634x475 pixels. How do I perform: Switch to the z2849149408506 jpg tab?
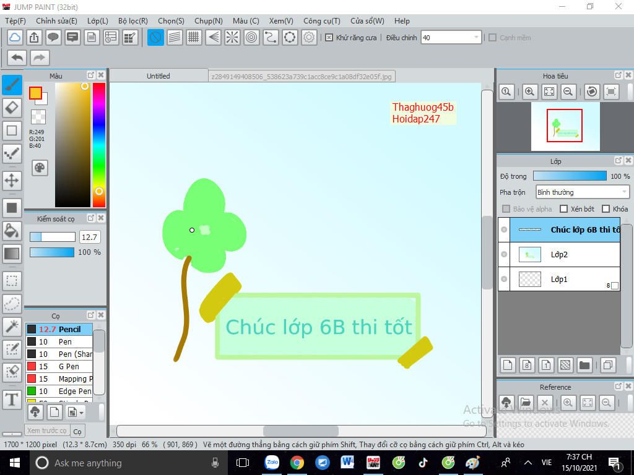pos(302,76)
